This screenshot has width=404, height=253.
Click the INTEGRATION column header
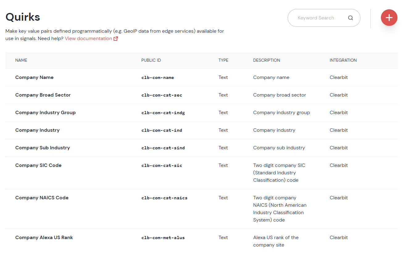click(343, 60)
